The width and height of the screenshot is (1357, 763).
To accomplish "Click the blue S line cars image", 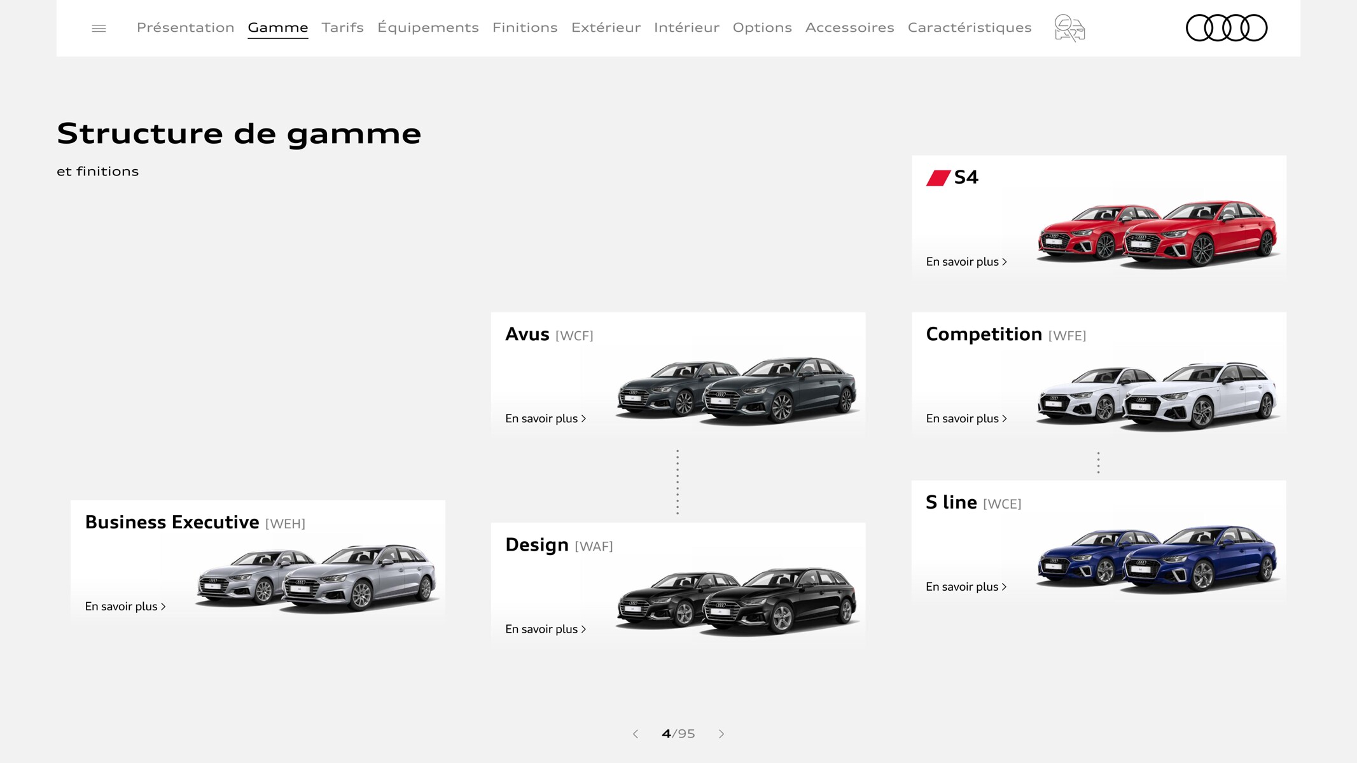I will [1157, 560].
